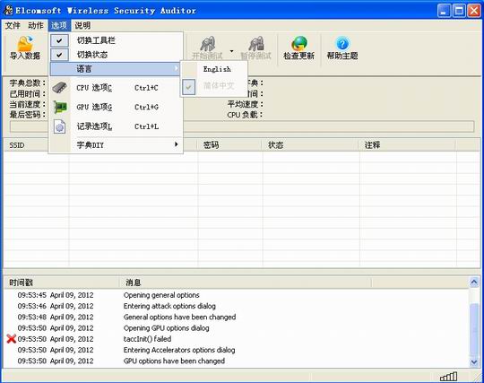Click the 平均速度 label

point(246,104)
